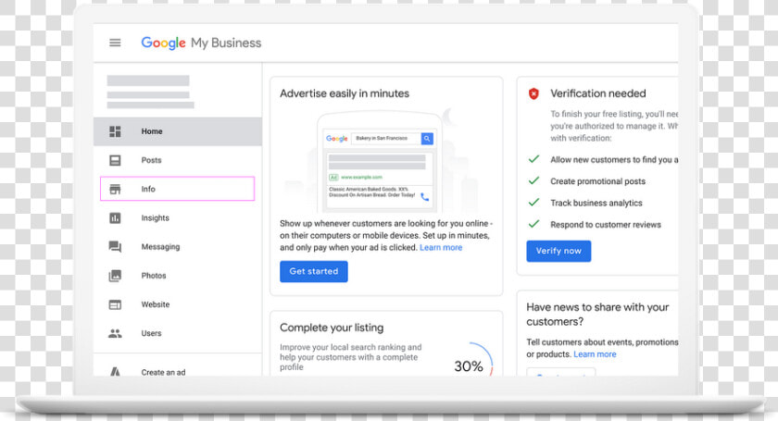Click 'Create promotional posts' text
778x421 pixels.
tap(598, 181)
